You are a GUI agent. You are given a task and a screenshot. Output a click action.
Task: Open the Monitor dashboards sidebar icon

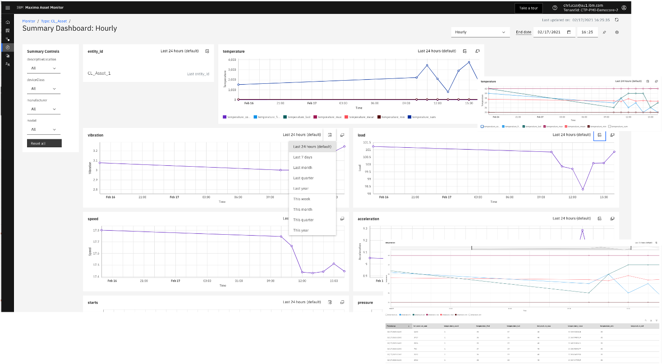(7, 47)
